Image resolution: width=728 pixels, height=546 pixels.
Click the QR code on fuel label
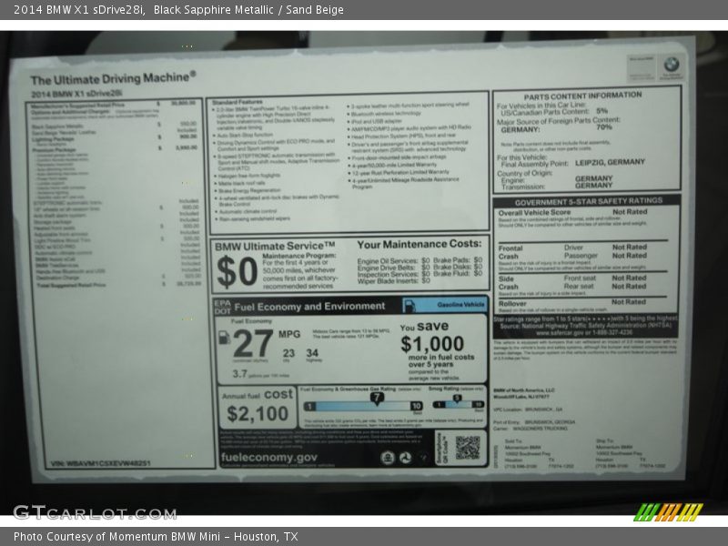pos(467,447)
